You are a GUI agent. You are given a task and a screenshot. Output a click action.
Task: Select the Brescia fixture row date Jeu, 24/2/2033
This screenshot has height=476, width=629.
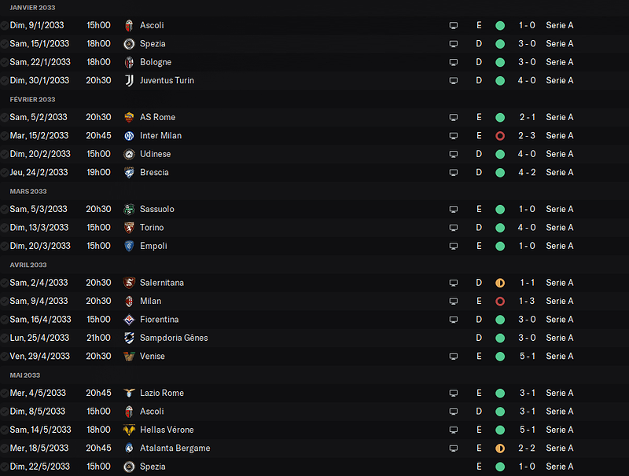coord(39,172)
